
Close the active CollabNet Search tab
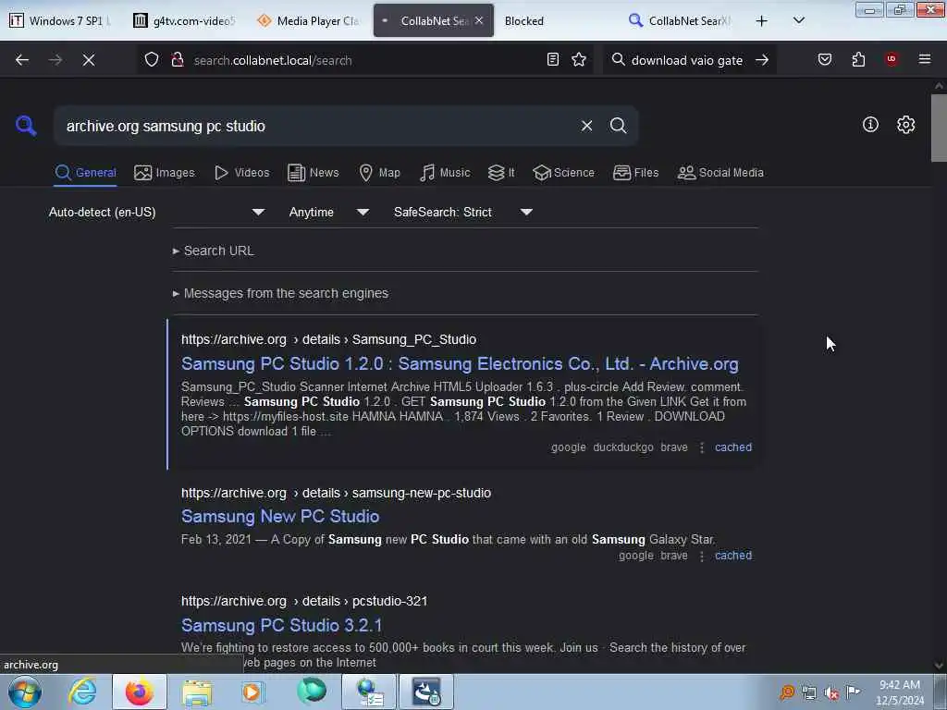pyautogui.click(x=479, y=20)
